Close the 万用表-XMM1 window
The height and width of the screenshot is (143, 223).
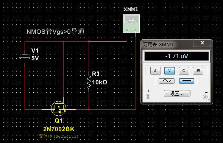202,43
